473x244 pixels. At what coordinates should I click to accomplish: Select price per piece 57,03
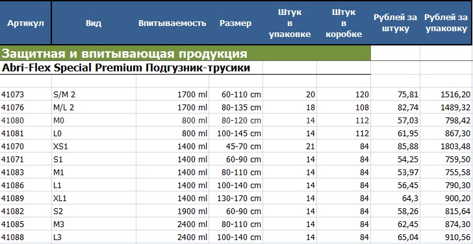tap(395, 121)
